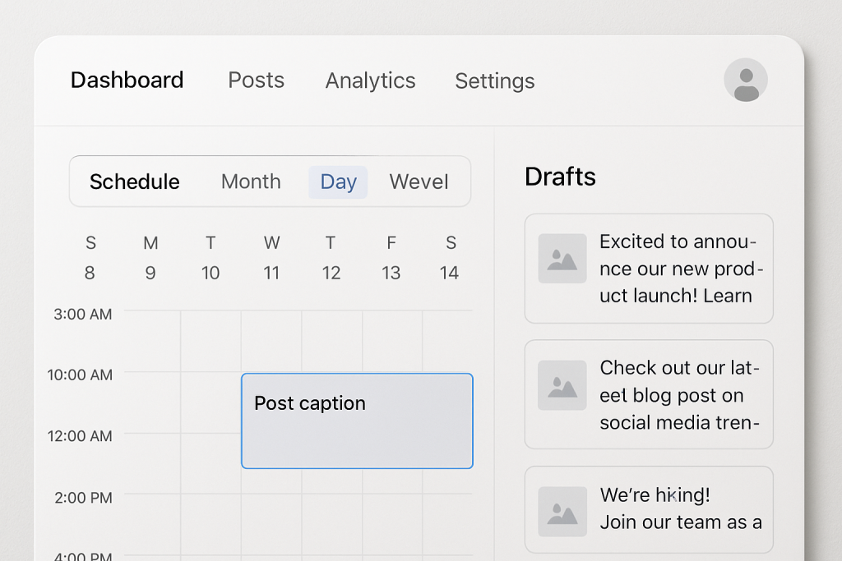Click the 2:00 PM time label
842x561 pixels.
[83, 498]
